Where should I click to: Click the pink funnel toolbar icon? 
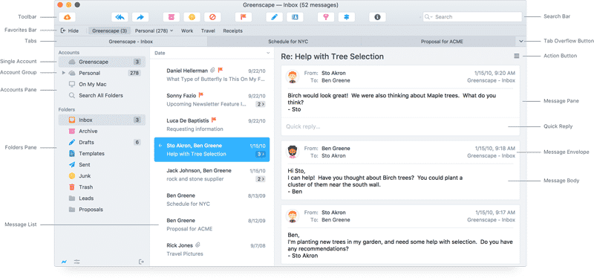tap(326, 17)
